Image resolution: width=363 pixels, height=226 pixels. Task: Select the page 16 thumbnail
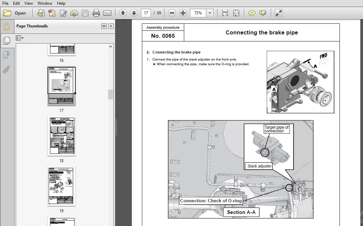pyautogui.click(x=61, y=49)
